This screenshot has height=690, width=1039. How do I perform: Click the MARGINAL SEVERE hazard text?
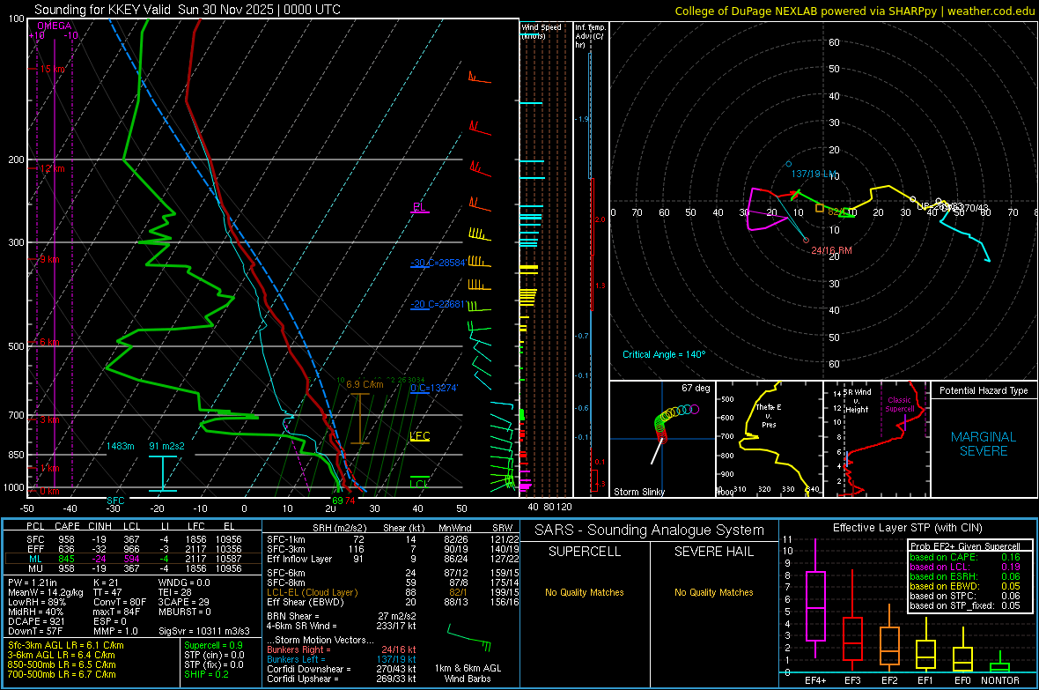984,444
